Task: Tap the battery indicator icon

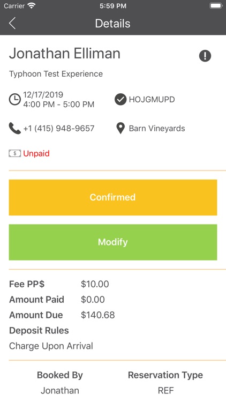Action: point(216,6)
